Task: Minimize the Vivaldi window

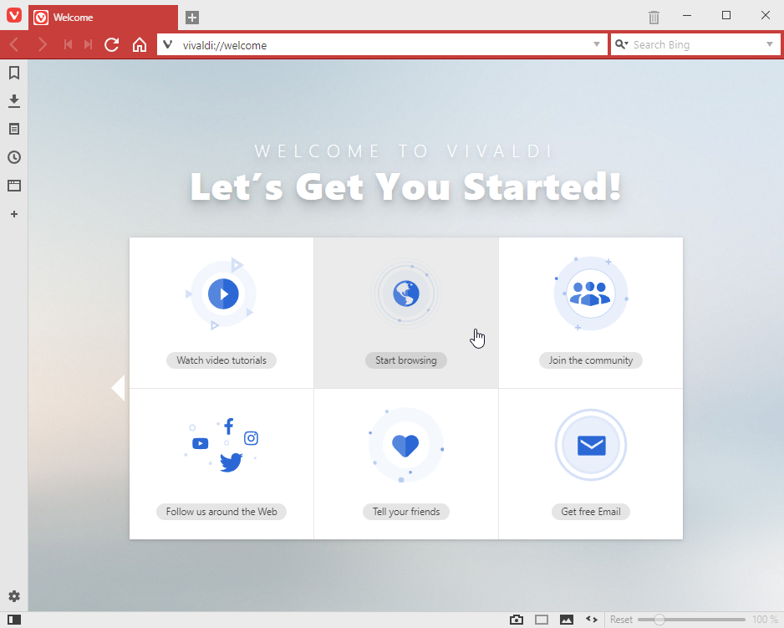Action: (687, 16)
